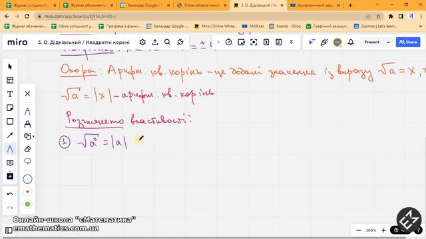Close the pen options panel
Viewport: 426px width, 239px height.
click(27, 94)
